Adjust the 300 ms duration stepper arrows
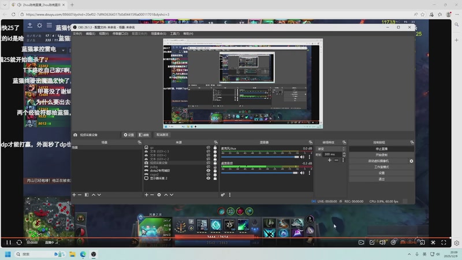This screenshot has height=260, width=462. click(344, 154)
